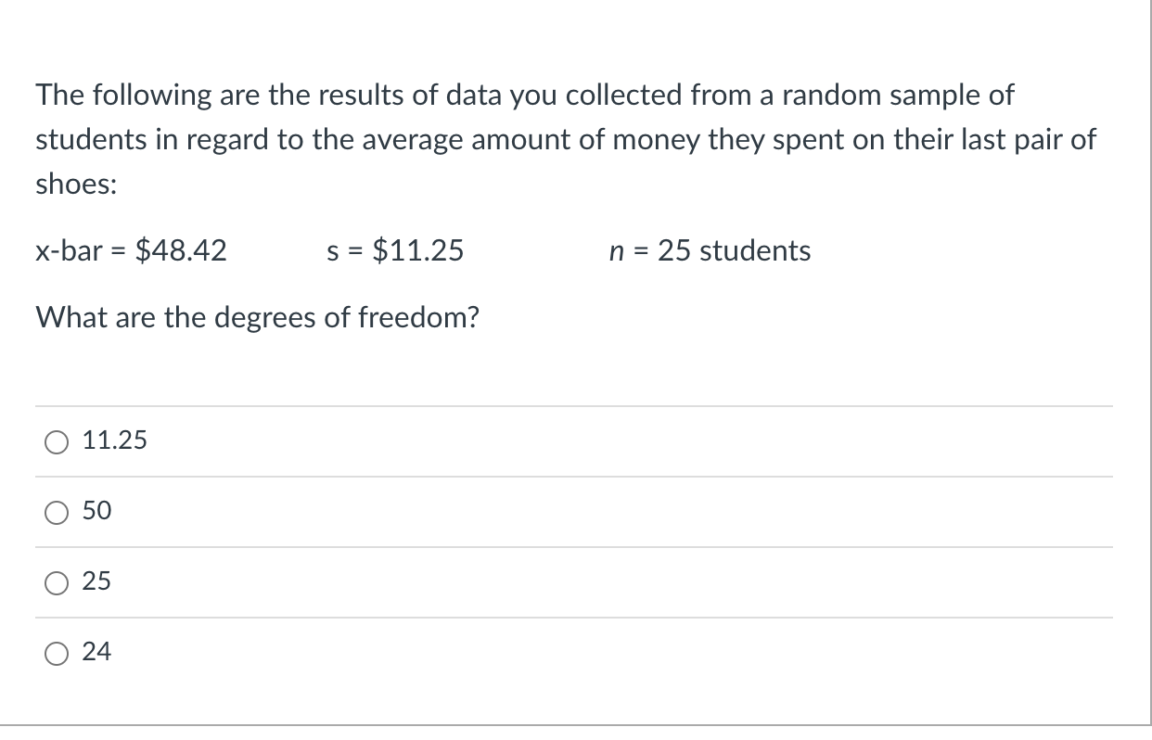This screenshot has width=1152, height=740.
Task: Click the s = $11.25 statistic text
Action: tap(394, 250)
